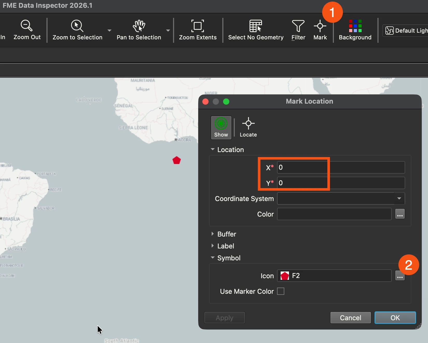Open the Zoom to Selection dropdown arrow

click(x=109, y=30)
